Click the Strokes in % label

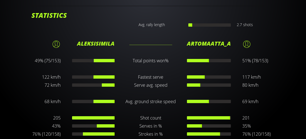click(150, 134)
